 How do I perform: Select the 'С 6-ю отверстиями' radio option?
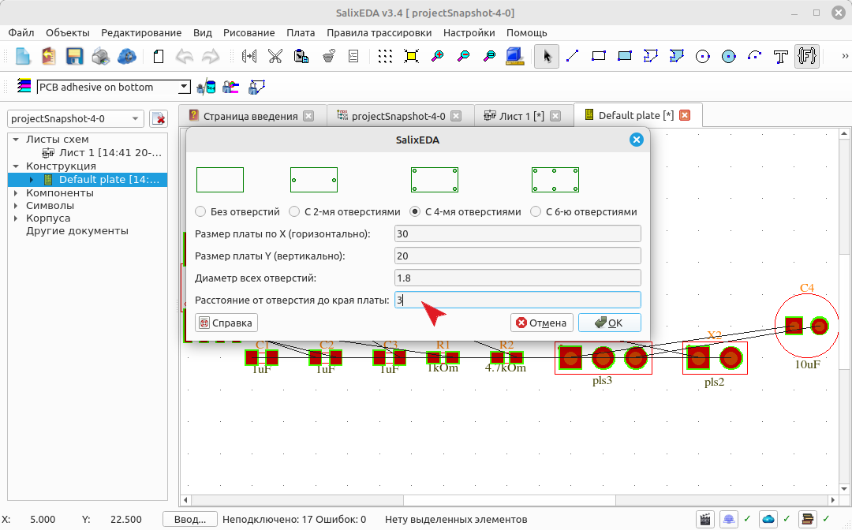pyautogui.click(x=536, y=211)
